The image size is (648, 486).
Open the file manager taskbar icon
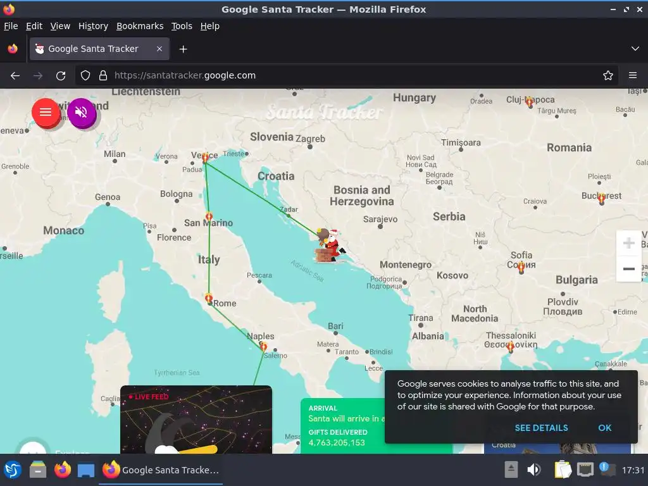click(38, 470)
